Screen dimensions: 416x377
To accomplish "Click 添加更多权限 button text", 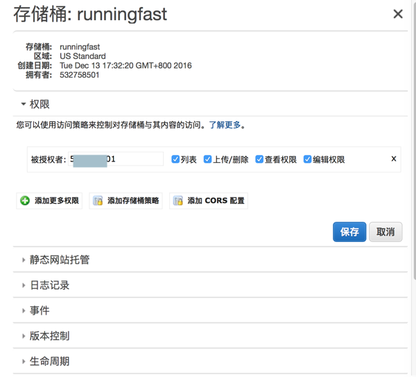I will (57, 201).
